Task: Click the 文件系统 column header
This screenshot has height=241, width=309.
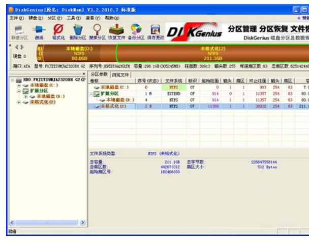Action: pyautogui.click(x=174, y=81)
